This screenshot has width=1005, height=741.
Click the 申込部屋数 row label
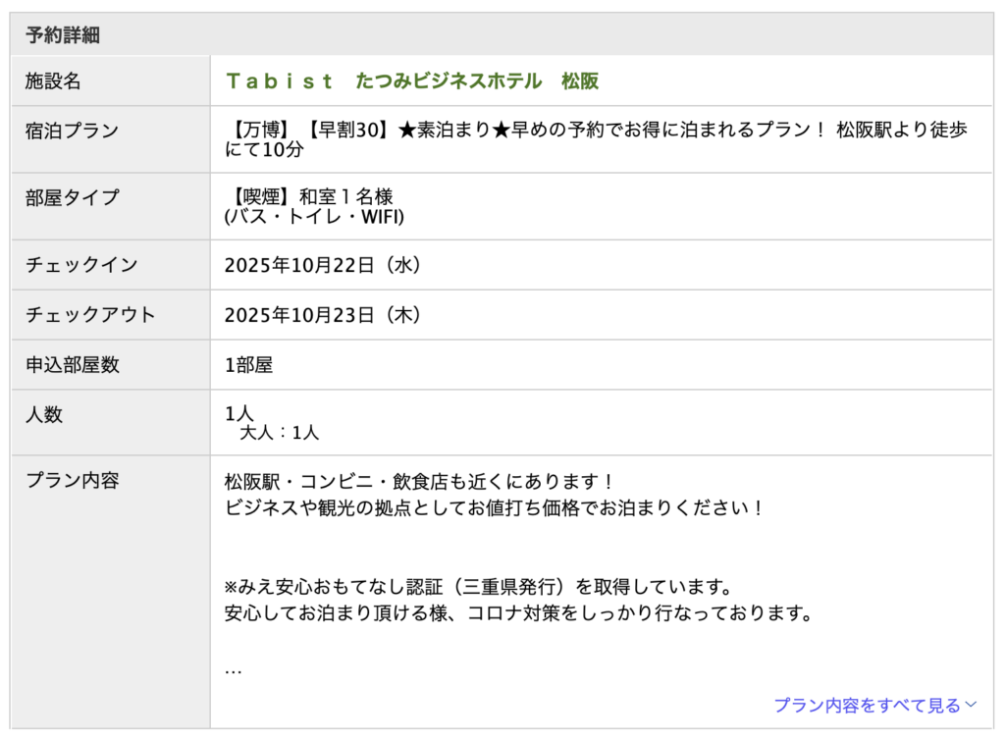click(72, 365)
